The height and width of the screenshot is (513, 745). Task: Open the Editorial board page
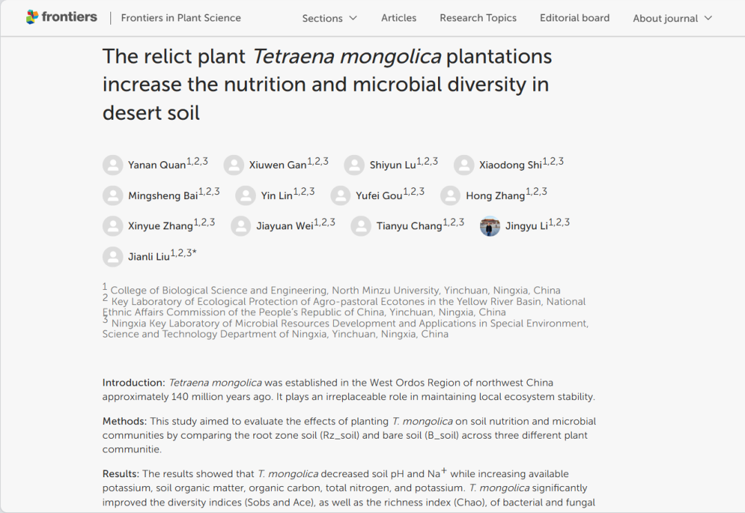pos(575,18)
